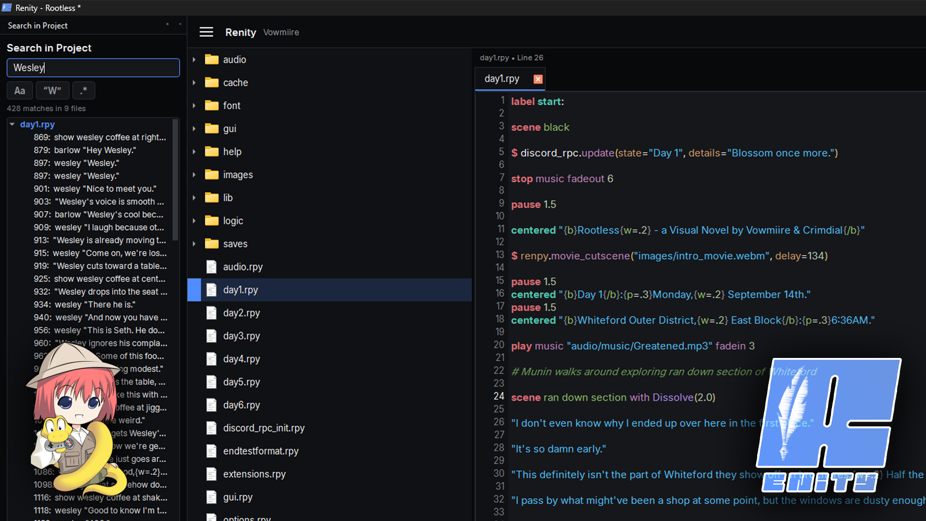Click the audio.rpy file icon
This screenshot has width=926, height=521.
pos(211,267)
